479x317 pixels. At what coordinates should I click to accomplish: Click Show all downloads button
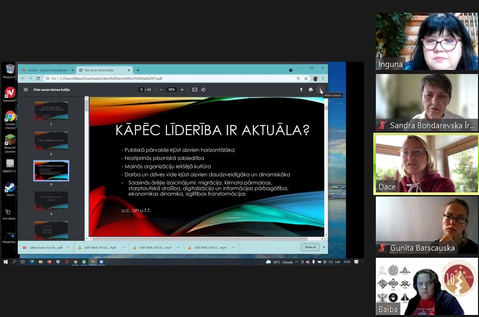[310, 247]
